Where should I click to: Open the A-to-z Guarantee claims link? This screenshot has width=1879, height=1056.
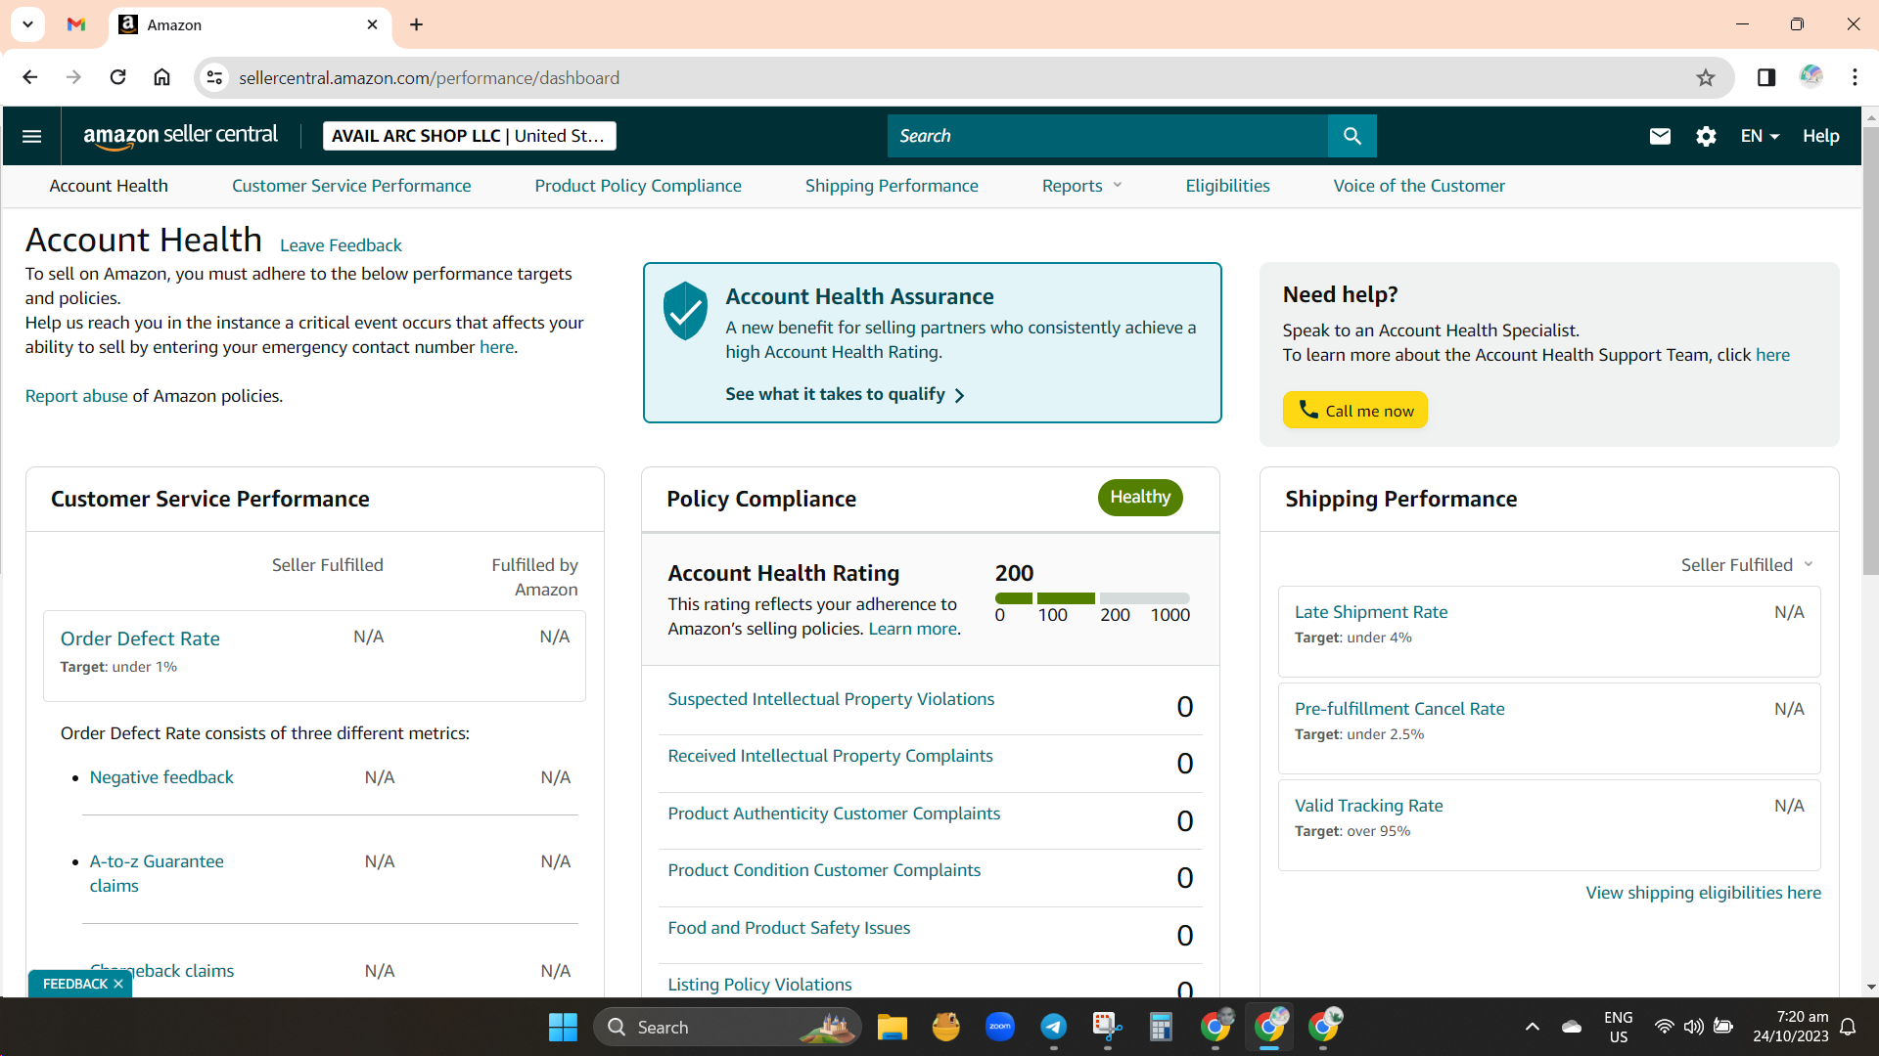[x=157, y=873]
